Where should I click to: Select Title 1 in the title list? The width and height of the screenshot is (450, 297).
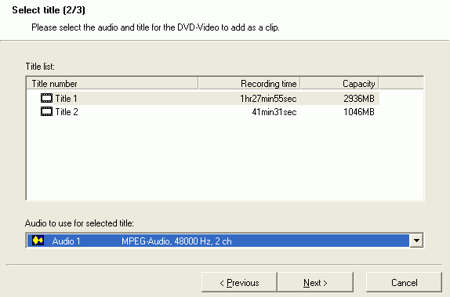click(203, 99)
